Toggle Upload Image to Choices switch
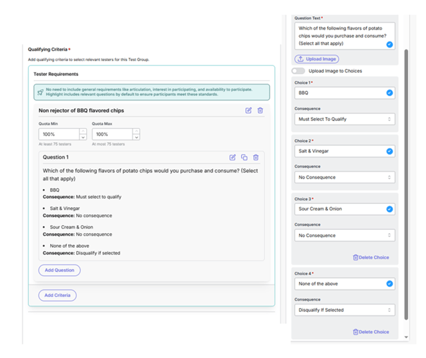Viewport: 426px width, 358px height. coord(299,71)
